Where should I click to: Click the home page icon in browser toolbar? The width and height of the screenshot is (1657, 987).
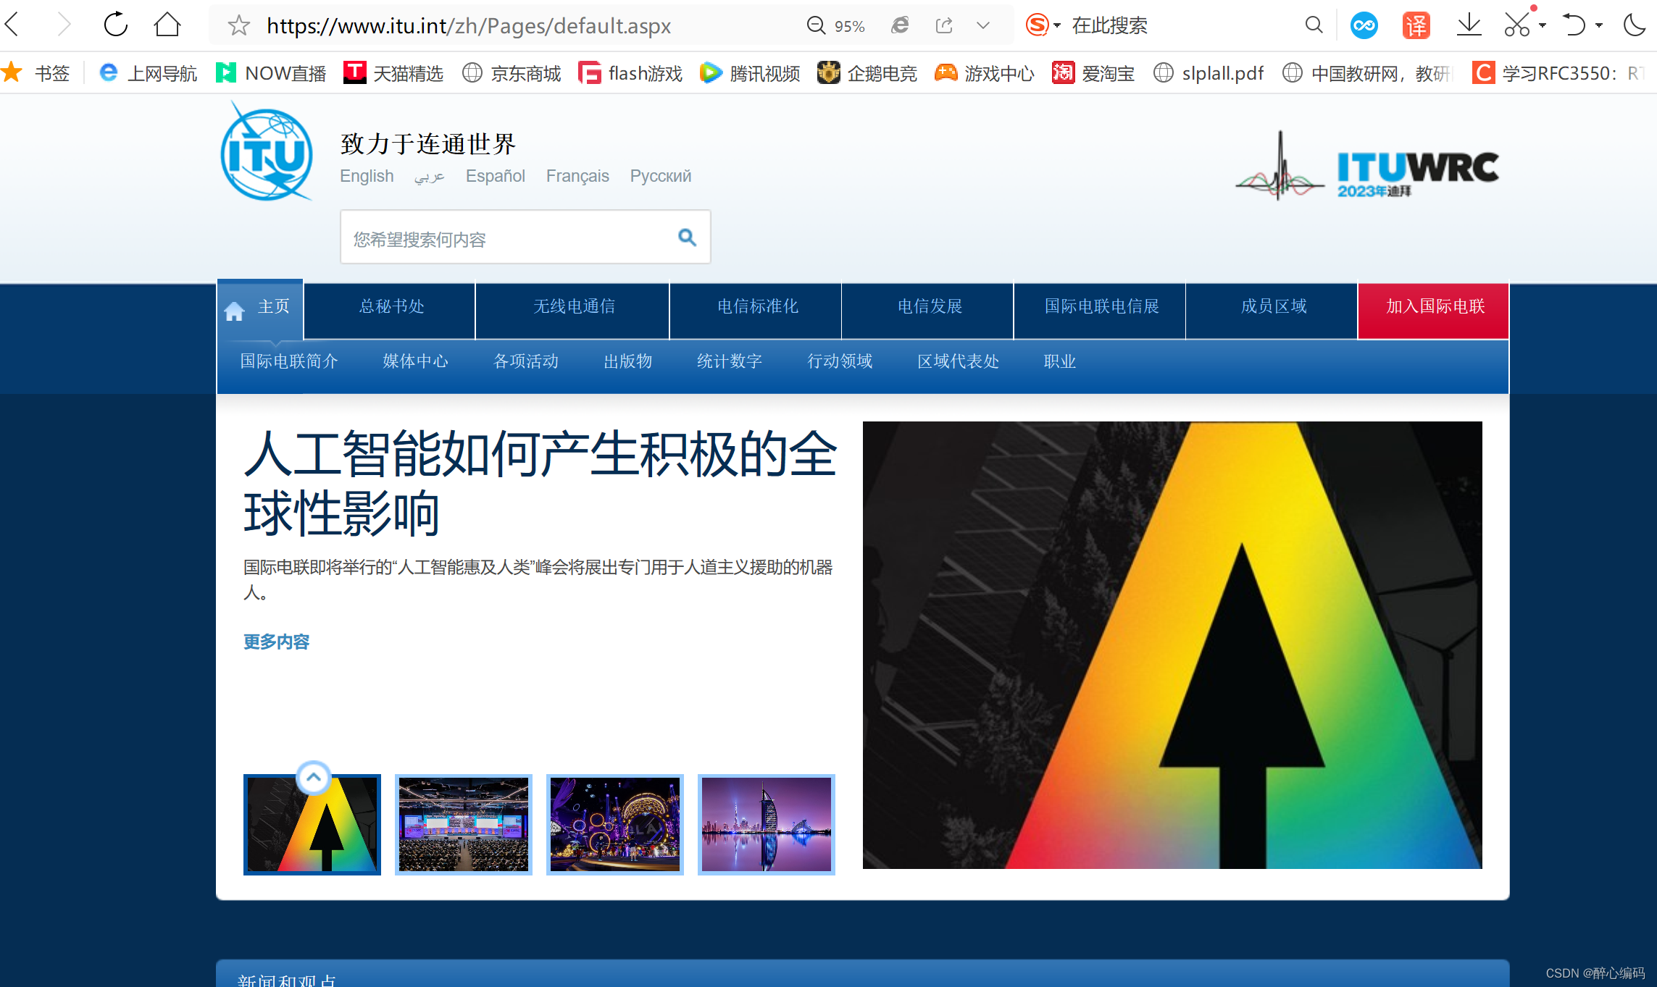click(x=167, y=25)
